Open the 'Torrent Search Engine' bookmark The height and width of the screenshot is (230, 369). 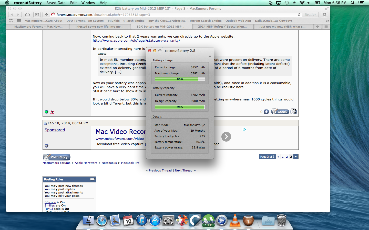pyautogui.click(x=206, y=21)
